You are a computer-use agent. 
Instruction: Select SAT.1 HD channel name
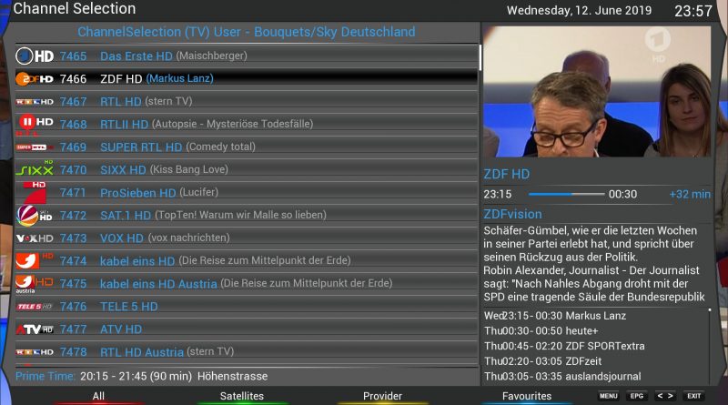point(126,215)
